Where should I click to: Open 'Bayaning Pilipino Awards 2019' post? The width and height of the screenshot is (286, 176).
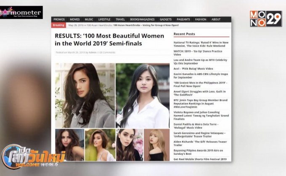click(198, 152)
